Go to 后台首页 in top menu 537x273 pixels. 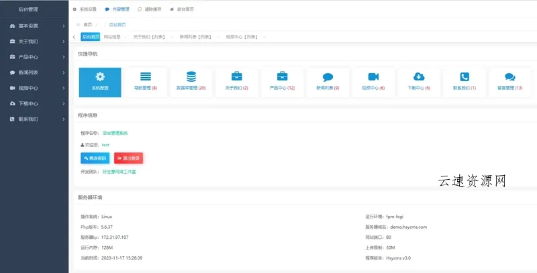pos(182,9)
